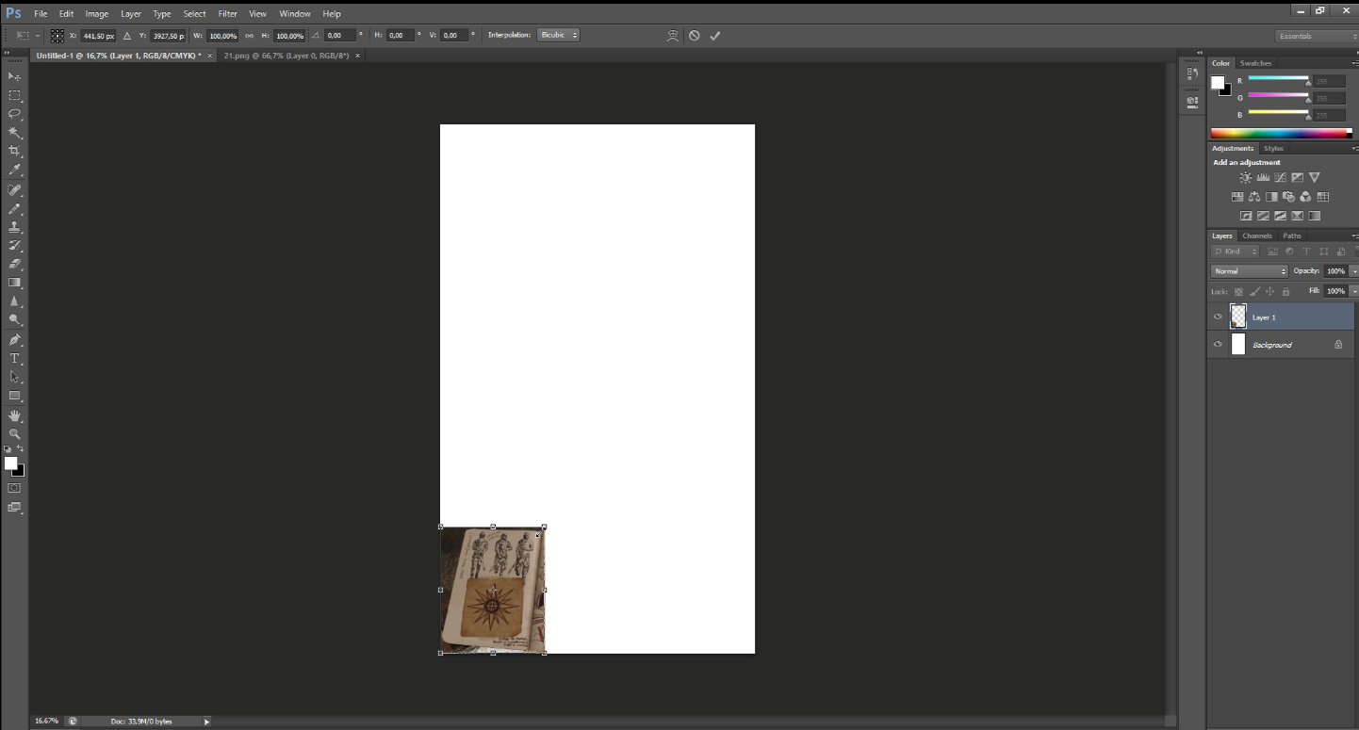Image resolution: width=1359 pixels, height=730 pixels.
Task: Toggle lock all for layer
Action: click(1285, 292)
